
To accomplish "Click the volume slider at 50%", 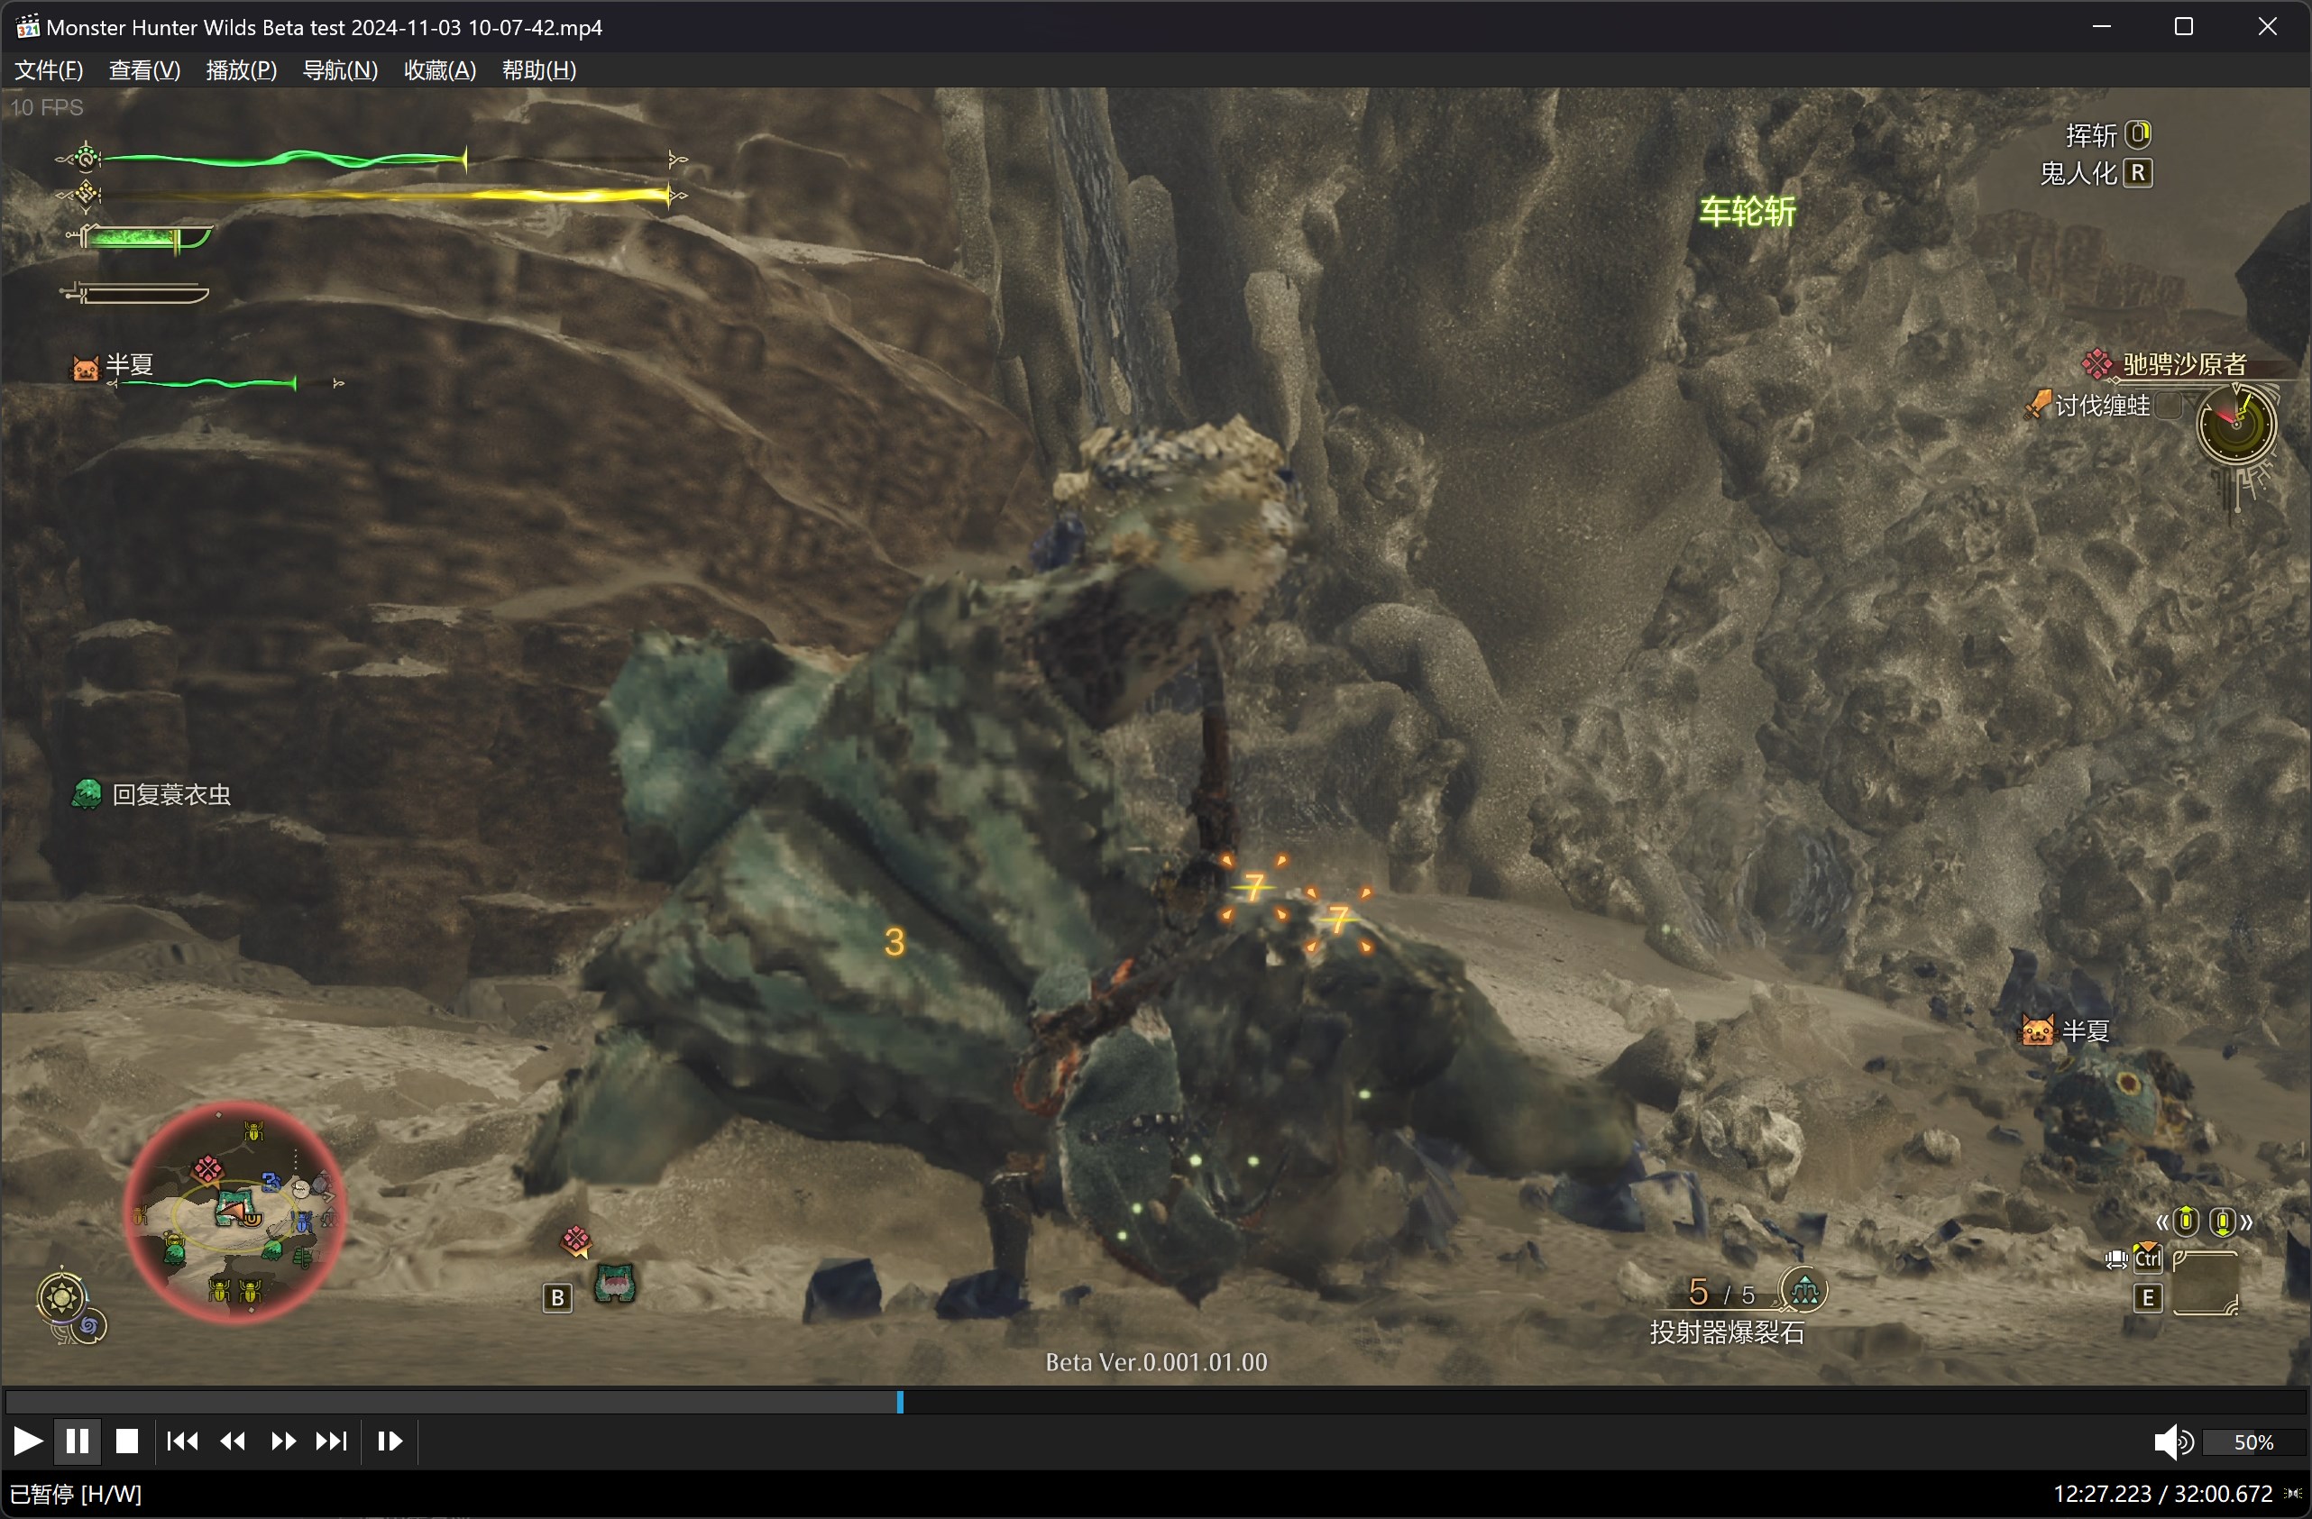I will point(2252,1442).
